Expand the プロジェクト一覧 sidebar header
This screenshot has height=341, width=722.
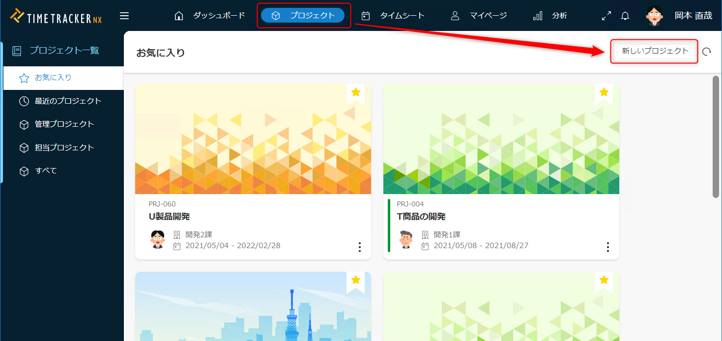click(64, 50)
